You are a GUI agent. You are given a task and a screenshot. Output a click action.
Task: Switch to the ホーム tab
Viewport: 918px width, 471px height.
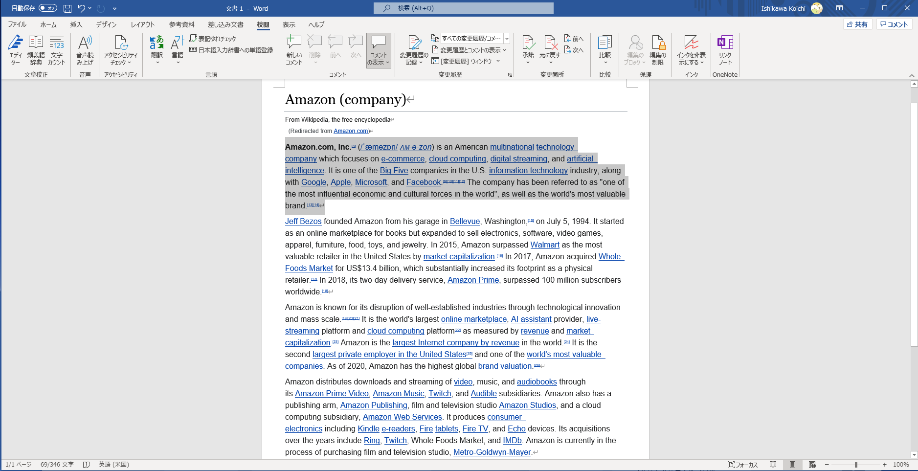(x=48, y=24)
